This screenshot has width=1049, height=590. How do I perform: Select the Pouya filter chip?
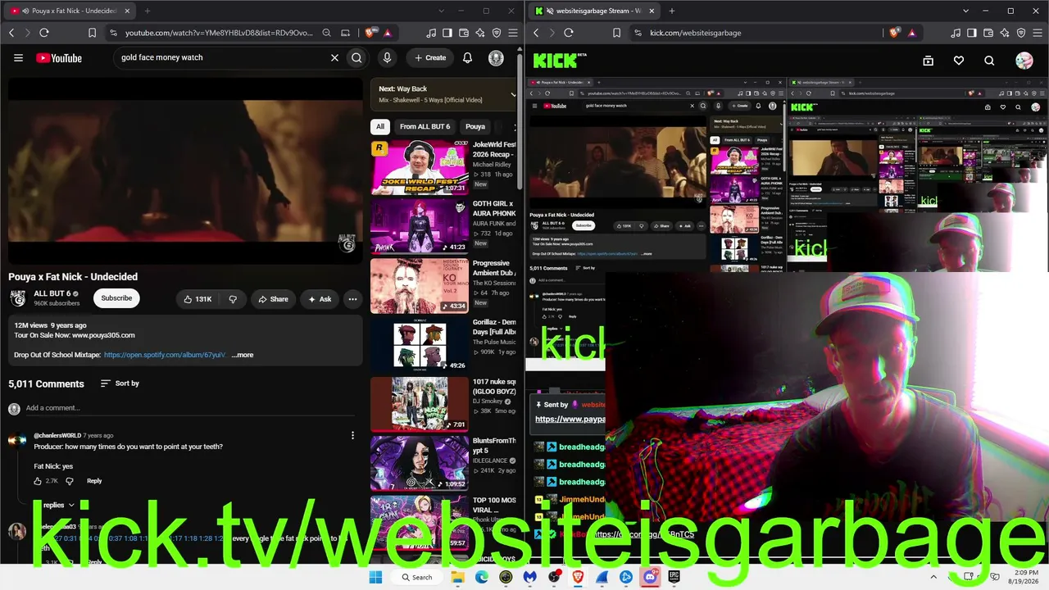(x=475, y=127)
